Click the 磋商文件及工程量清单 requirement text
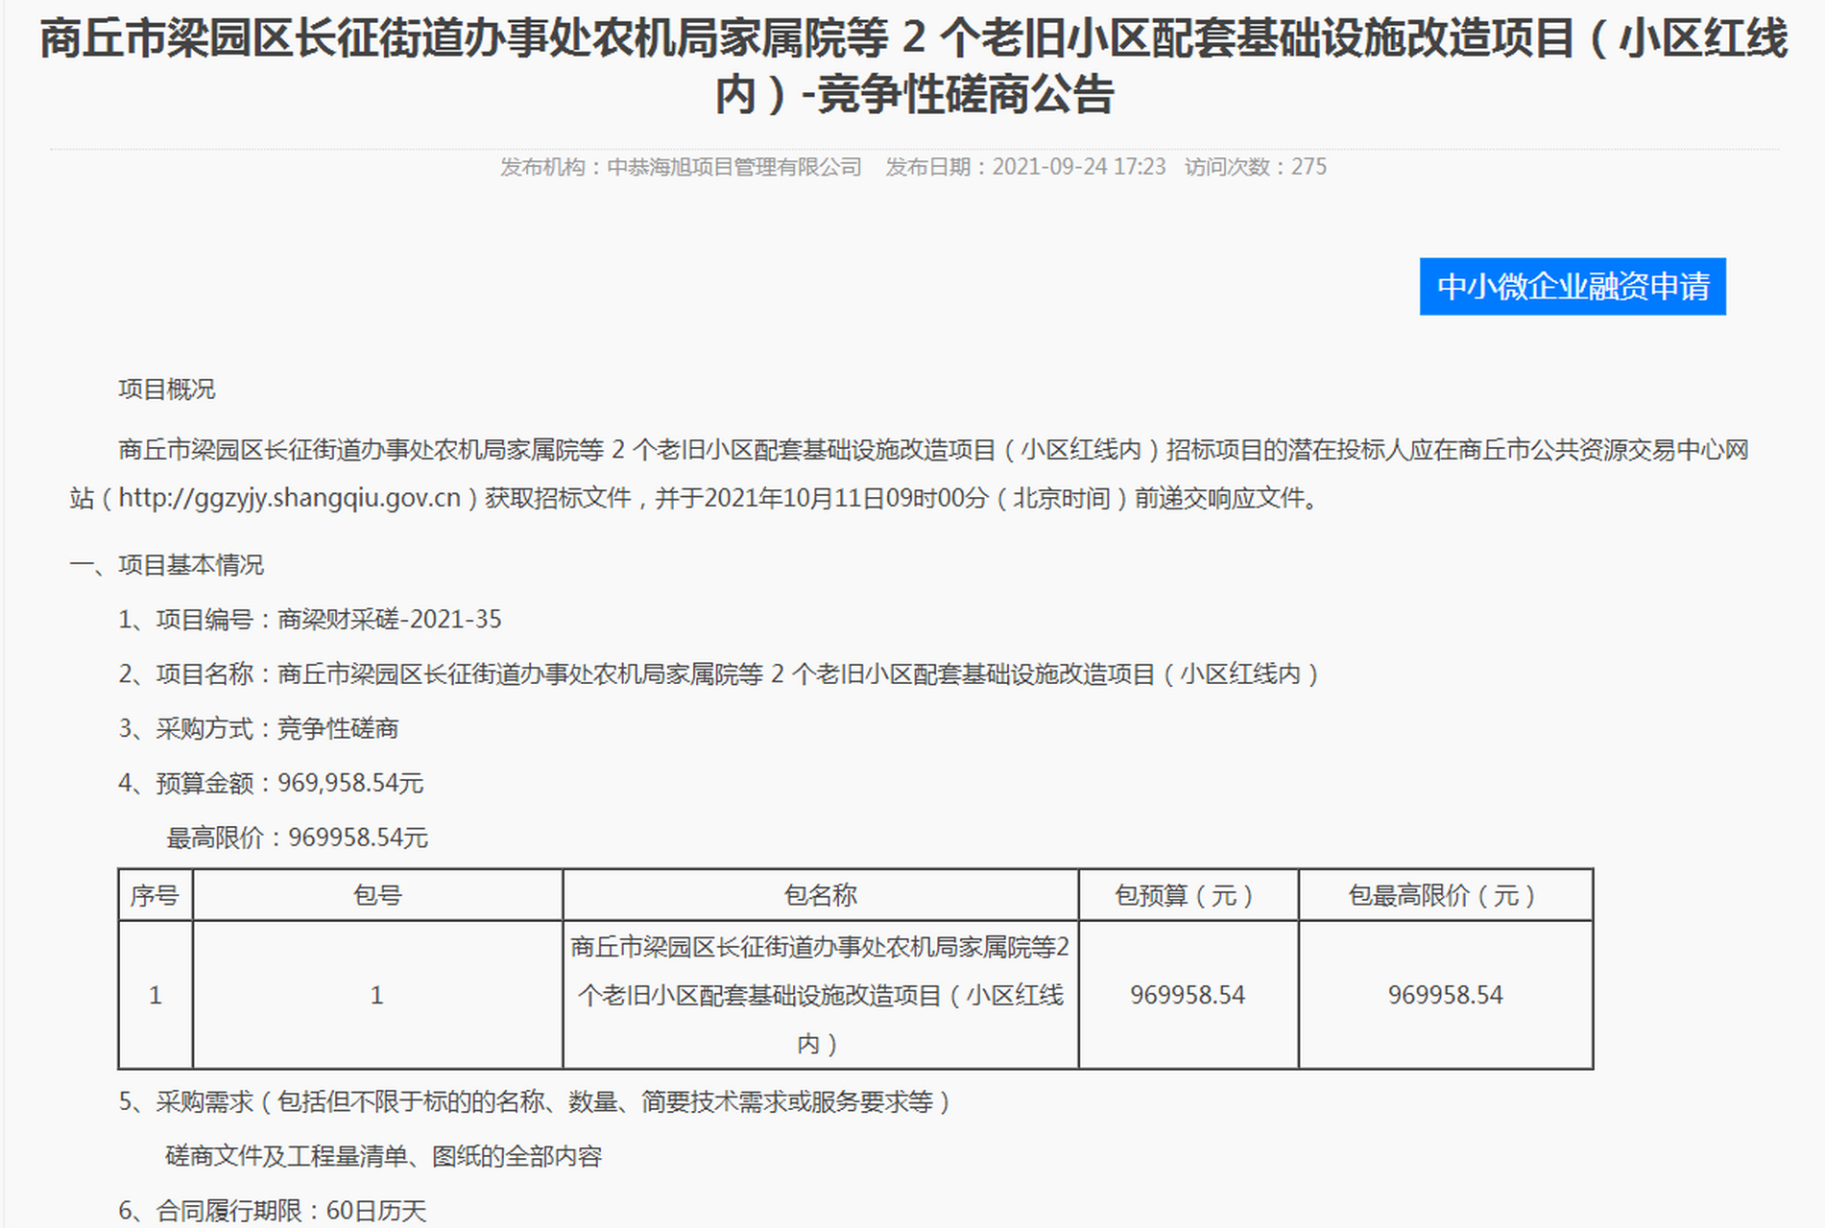Image resolution: width=1825 pixels, height=1228 pixels. [x=383, y=1157]
